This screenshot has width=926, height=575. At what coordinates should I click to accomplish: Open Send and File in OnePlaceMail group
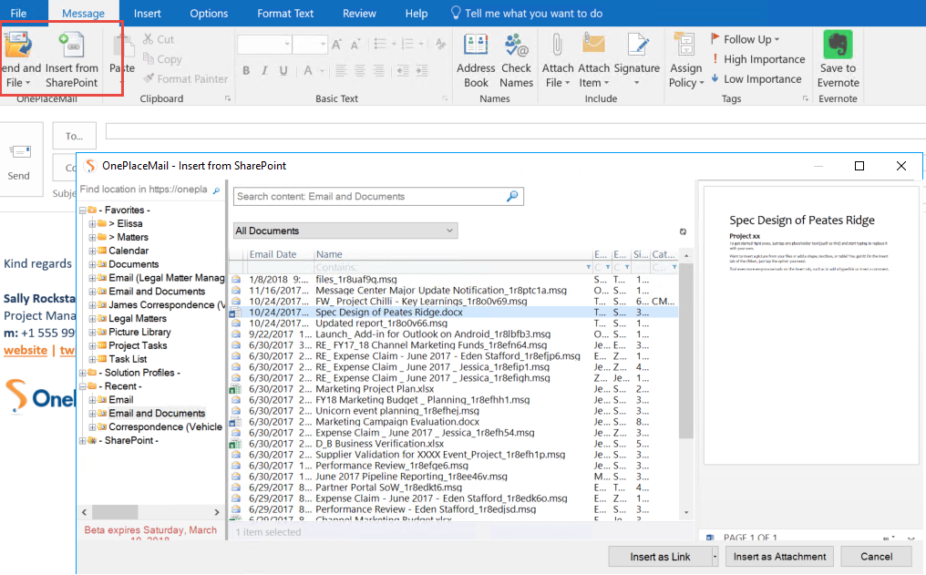19,61
